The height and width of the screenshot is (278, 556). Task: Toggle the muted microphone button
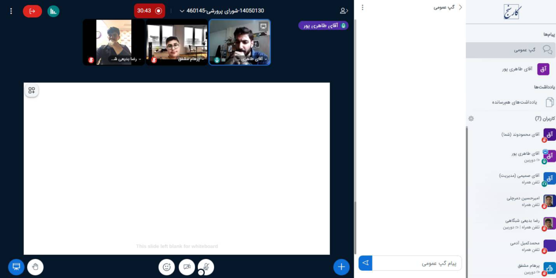click(x=206, y=267)
